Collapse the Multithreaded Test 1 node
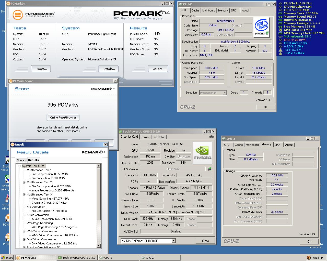This screenshot has height=261, width=327. pyautogui.click(x=24, y=170)
